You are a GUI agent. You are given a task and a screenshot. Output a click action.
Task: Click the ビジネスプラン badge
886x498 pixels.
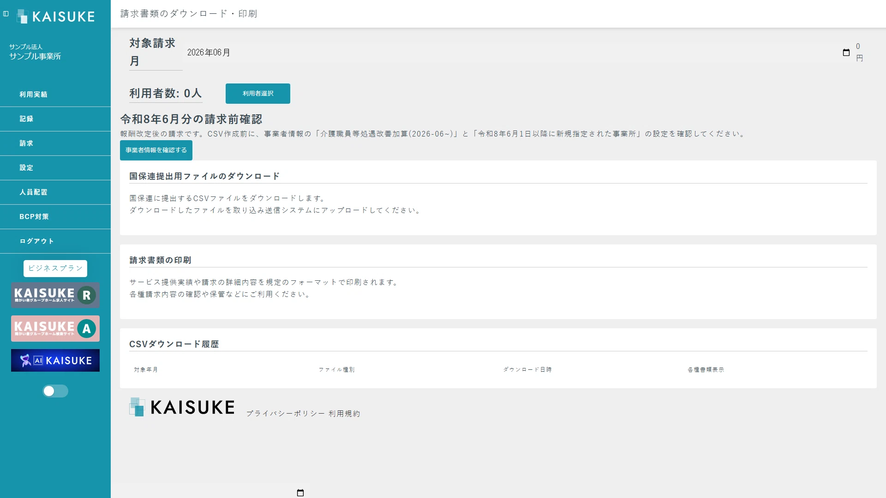tap(55, 268)
